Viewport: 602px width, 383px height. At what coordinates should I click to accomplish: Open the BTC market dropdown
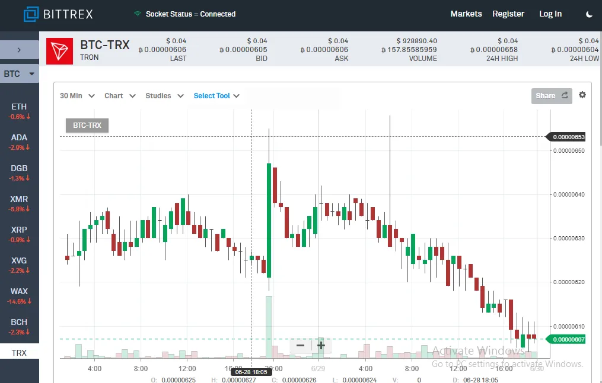pyautogui.click(x=19, y=74)
